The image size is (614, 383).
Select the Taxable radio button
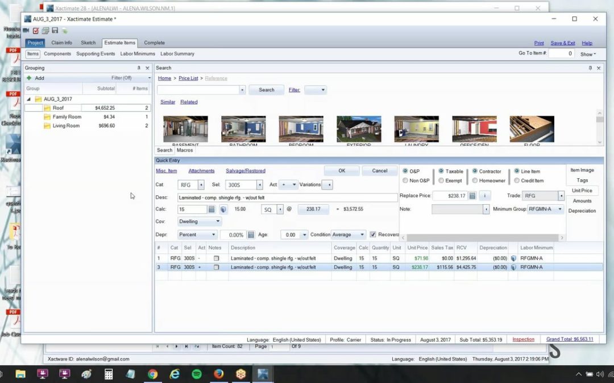[x=441, y=171]
